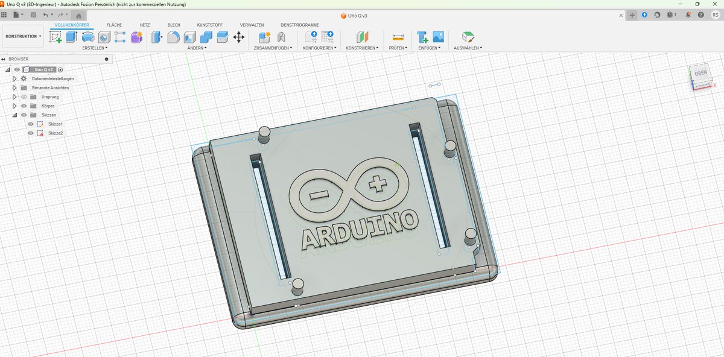
Task: Toggle visibility of Uno Q v3 component
Action: [x=17, y=70]
